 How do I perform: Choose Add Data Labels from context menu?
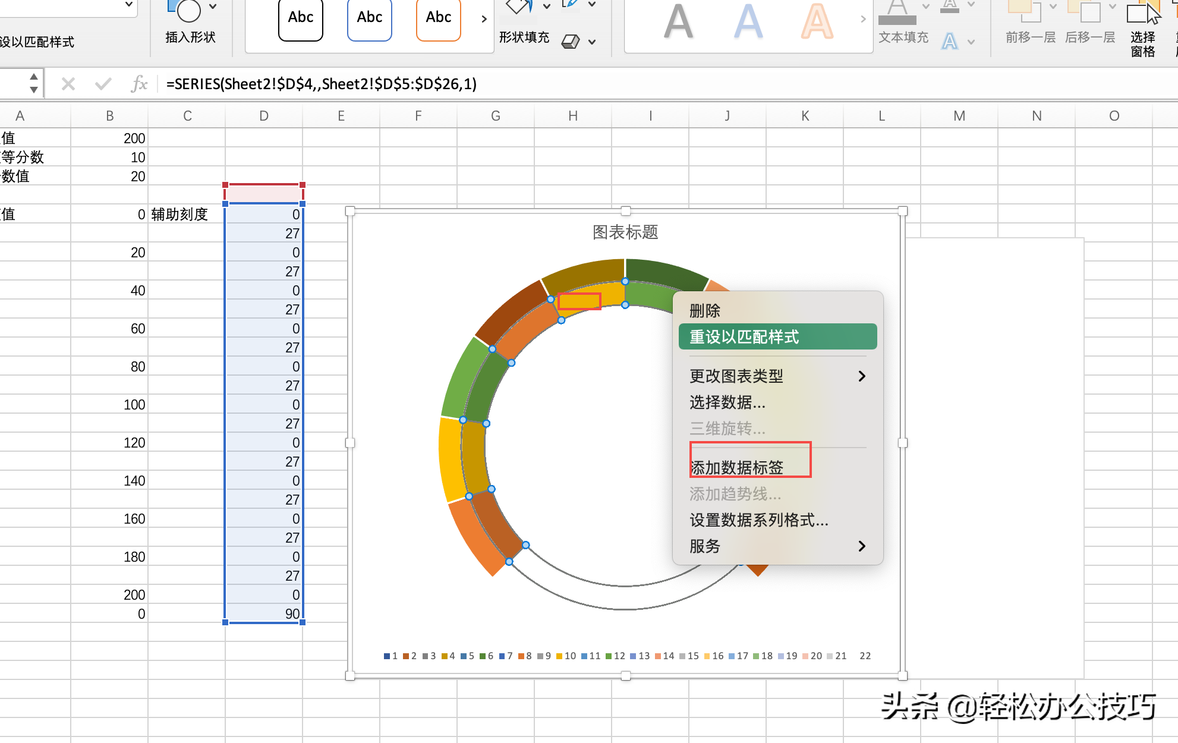coord(736,467)
